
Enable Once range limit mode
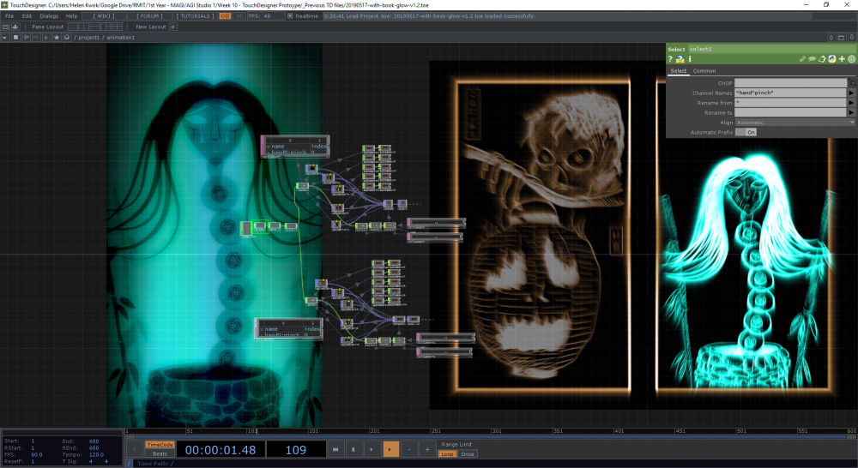tap(467, 454)
